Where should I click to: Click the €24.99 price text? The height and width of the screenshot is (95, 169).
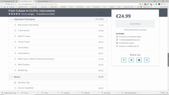pos(123,16)
